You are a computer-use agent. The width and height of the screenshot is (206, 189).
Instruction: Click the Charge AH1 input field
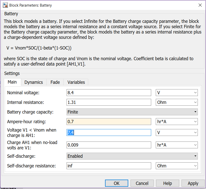coord(109,145)
